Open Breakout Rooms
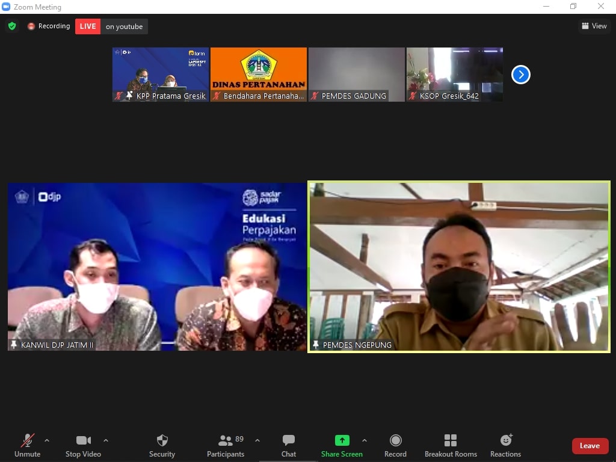 451,446
